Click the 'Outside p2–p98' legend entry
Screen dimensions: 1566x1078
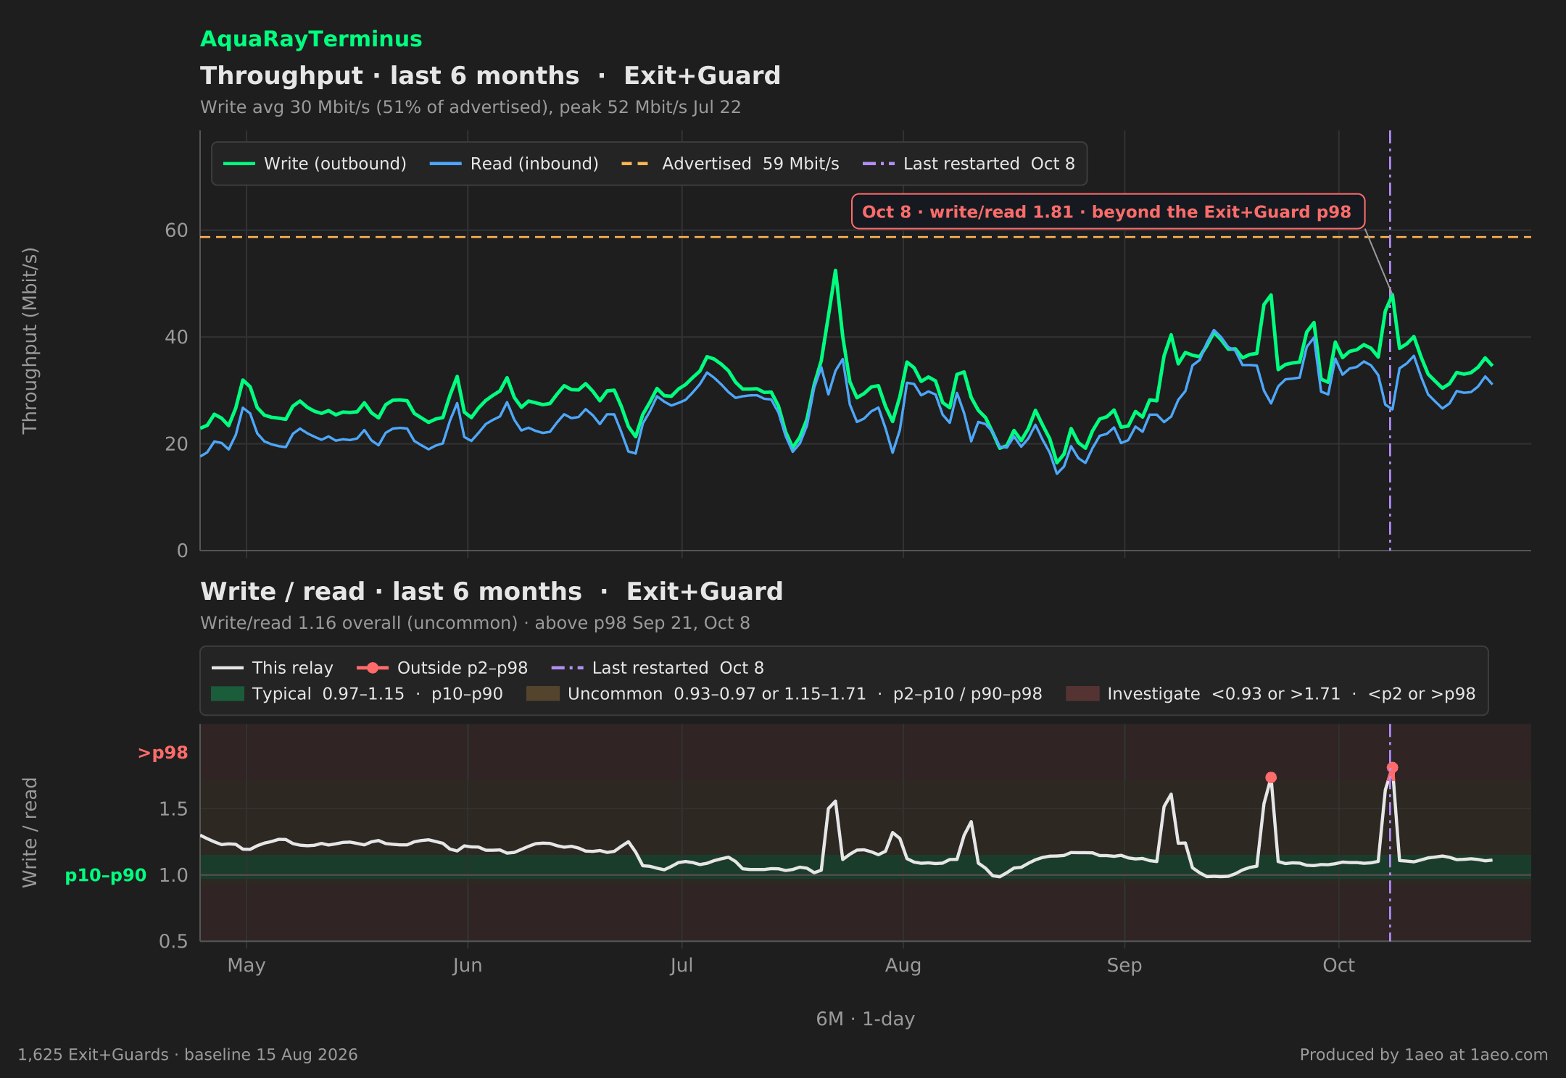(x=442, y=668)
